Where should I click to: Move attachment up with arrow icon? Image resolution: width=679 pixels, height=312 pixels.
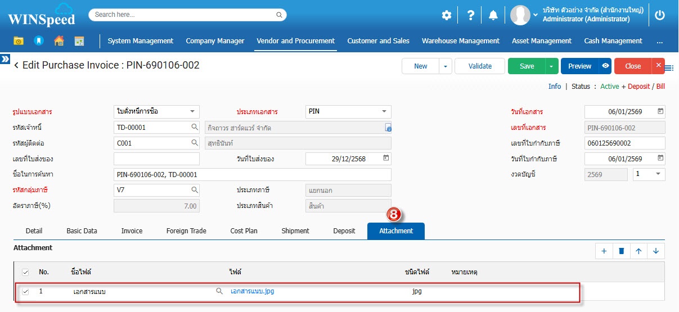click(x=638, y=251)
